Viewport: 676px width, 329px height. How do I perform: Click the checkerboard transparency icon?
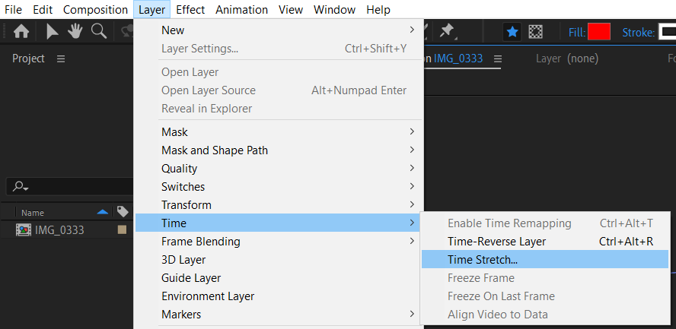pos(535,32)
